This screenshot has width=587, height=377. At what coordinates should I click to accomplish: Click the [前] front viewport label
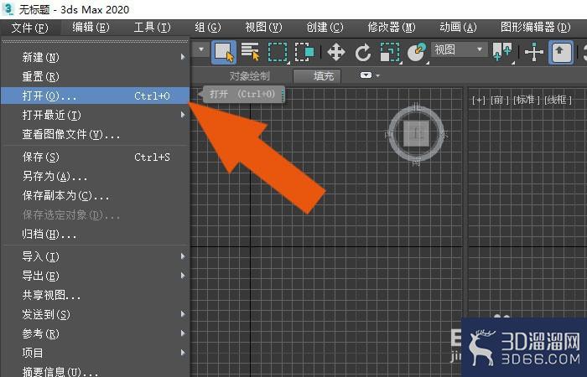pyautogui.click(x=500, y=100)
